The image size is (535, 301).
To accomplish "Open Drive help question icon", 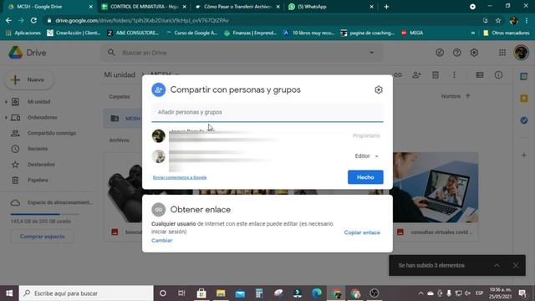I will click(457, 53).
